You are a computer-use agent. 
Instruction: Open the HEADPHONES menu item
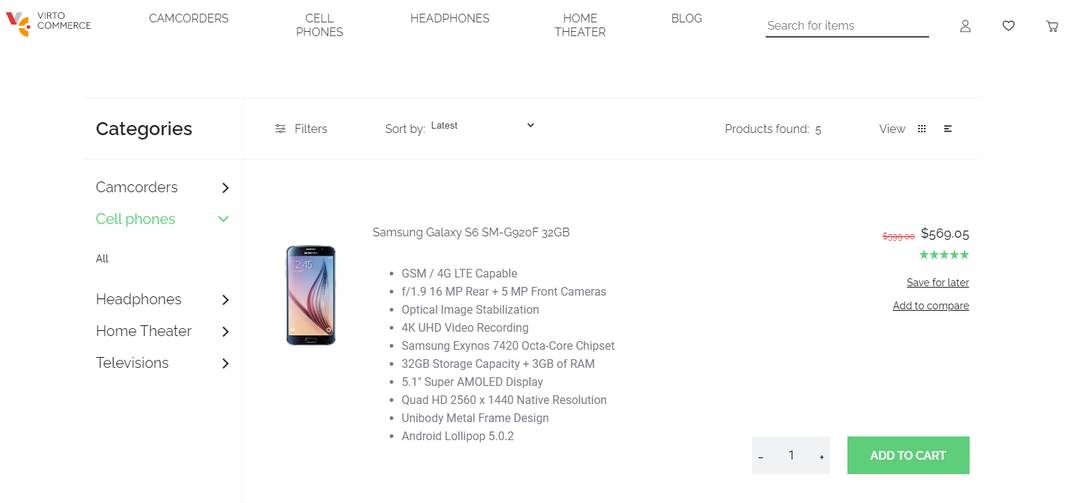(x=450, y=18)
